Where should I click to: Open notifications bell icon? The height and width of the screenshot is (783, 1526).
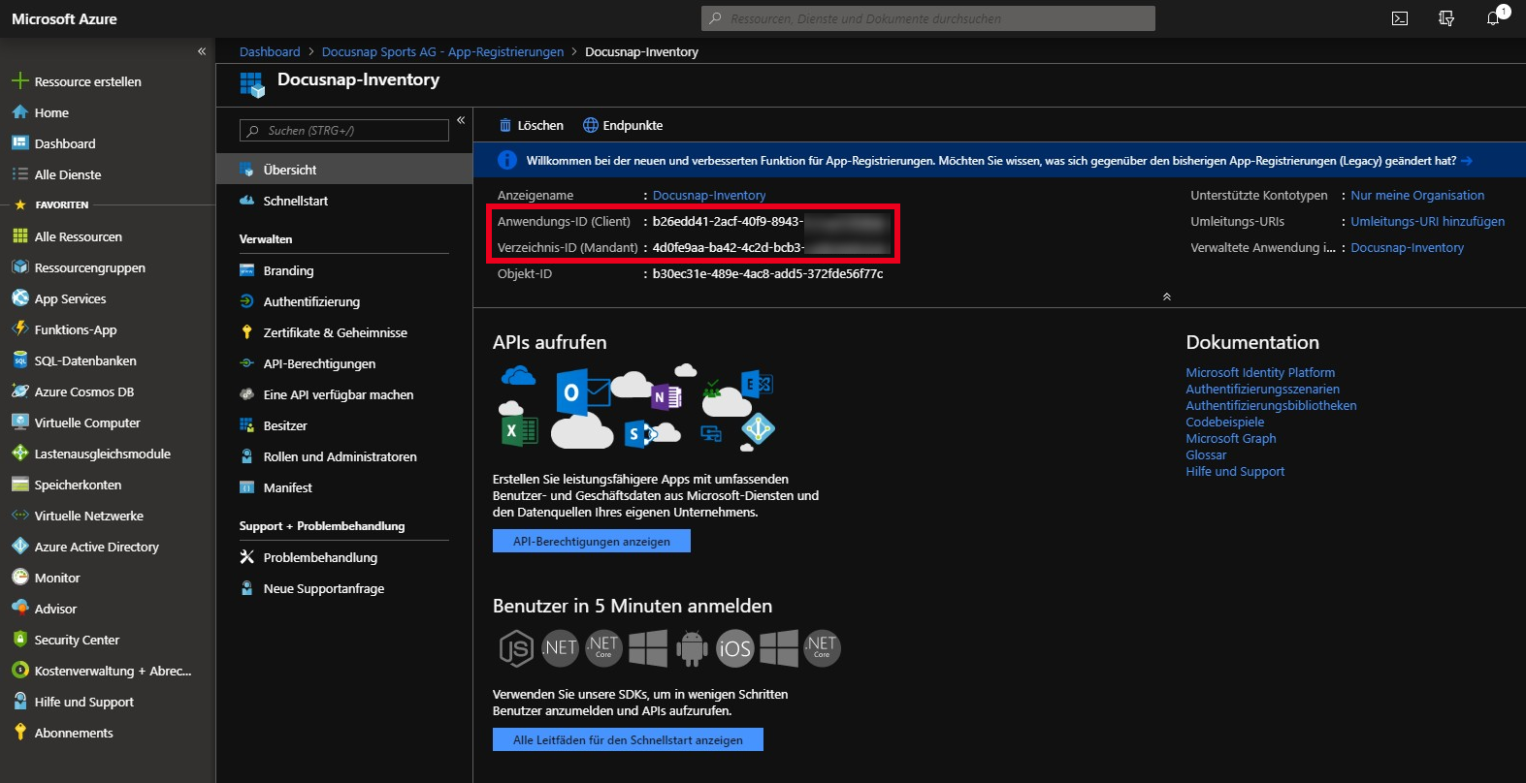pyautogui.click(x=1493, y=18)
